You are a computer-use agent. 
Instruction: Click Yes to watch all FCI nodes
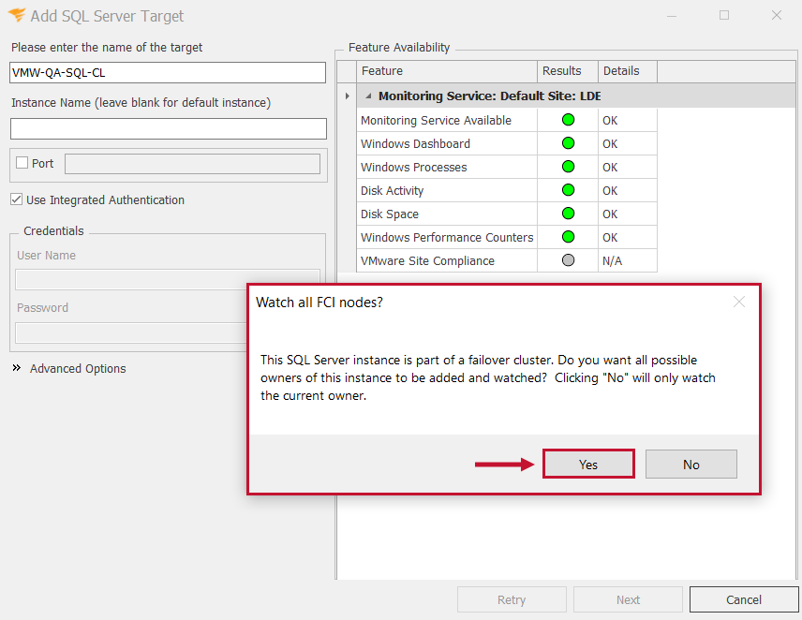pos(588,464)
